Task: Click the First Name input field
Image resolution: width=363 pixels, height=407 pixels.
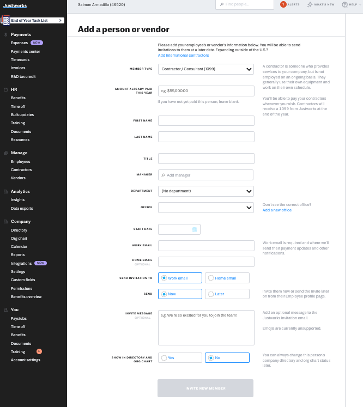Action: [x=206, y=121]
